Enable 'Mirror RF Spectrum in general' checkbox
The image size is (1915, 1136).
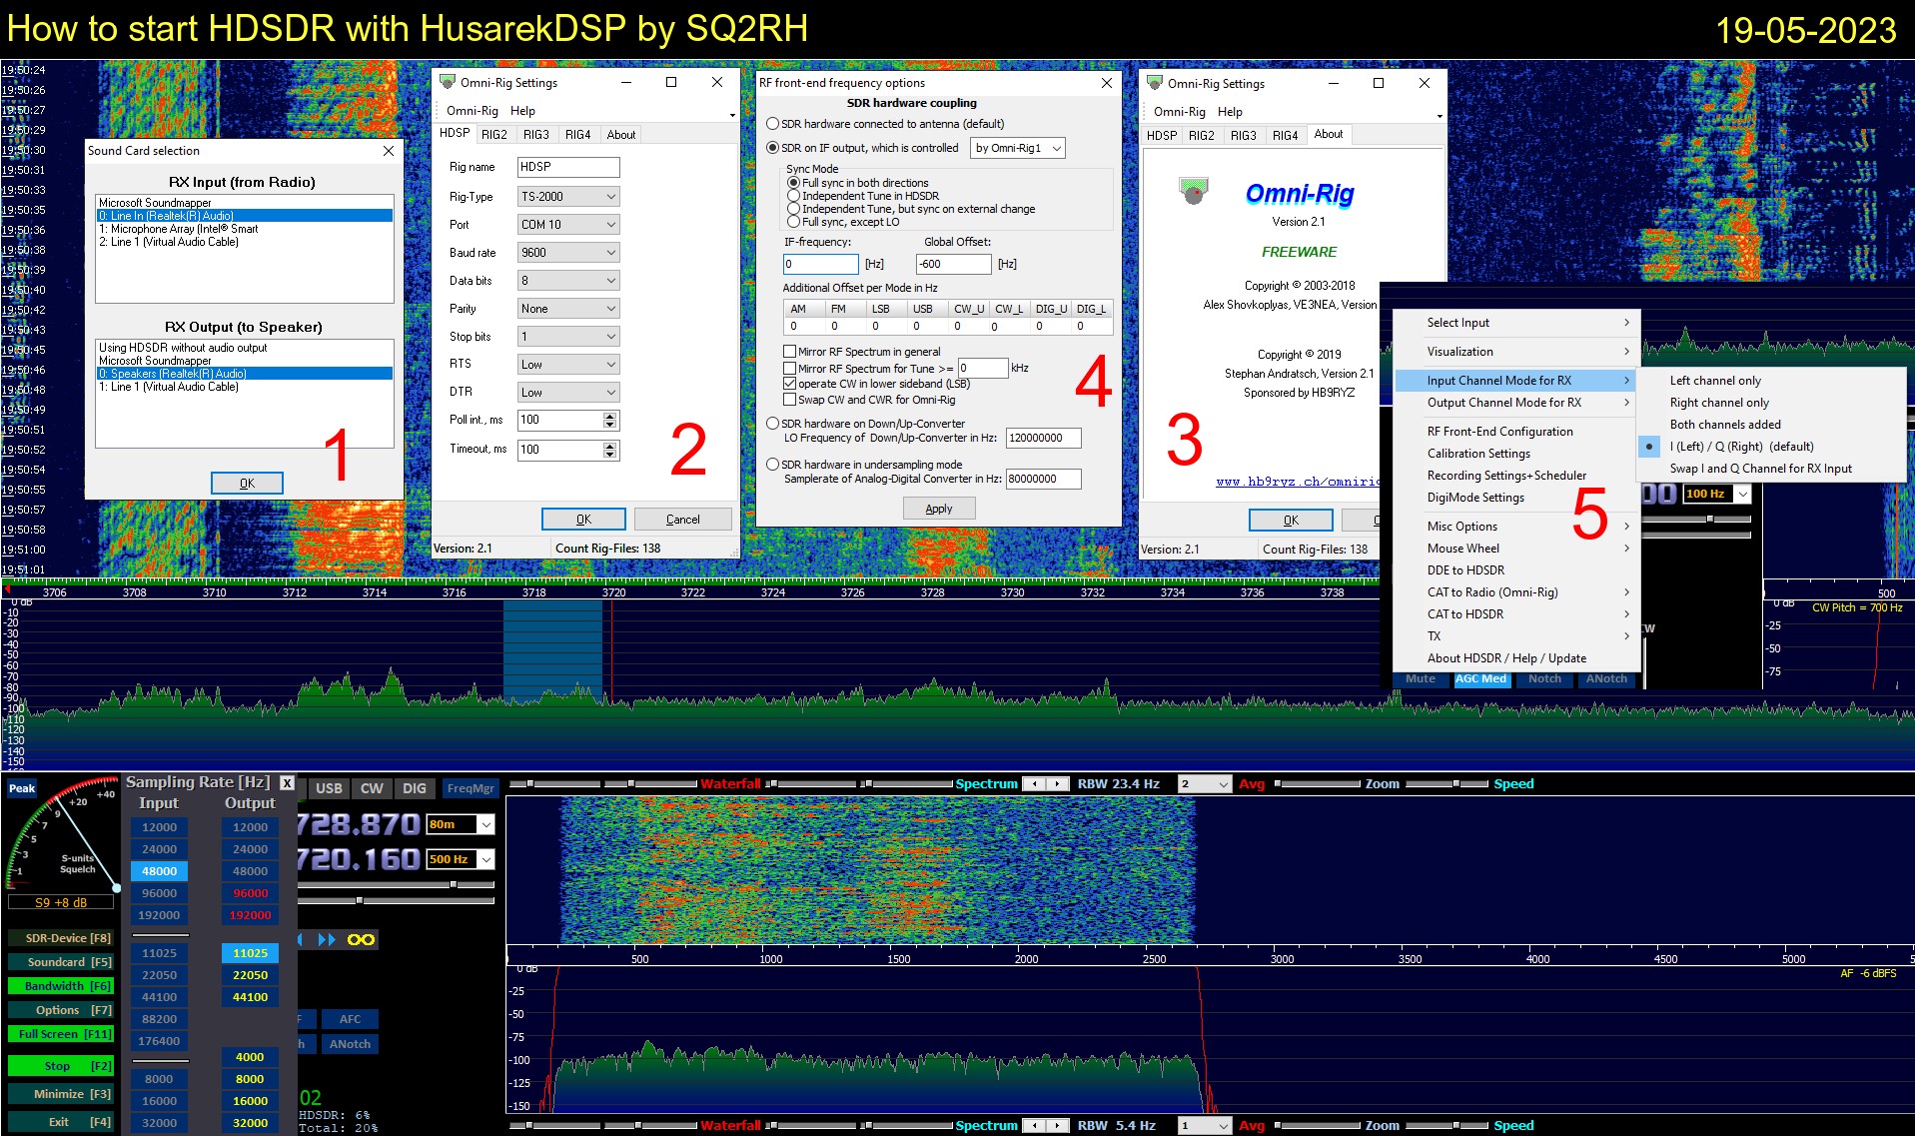point(790,352)
